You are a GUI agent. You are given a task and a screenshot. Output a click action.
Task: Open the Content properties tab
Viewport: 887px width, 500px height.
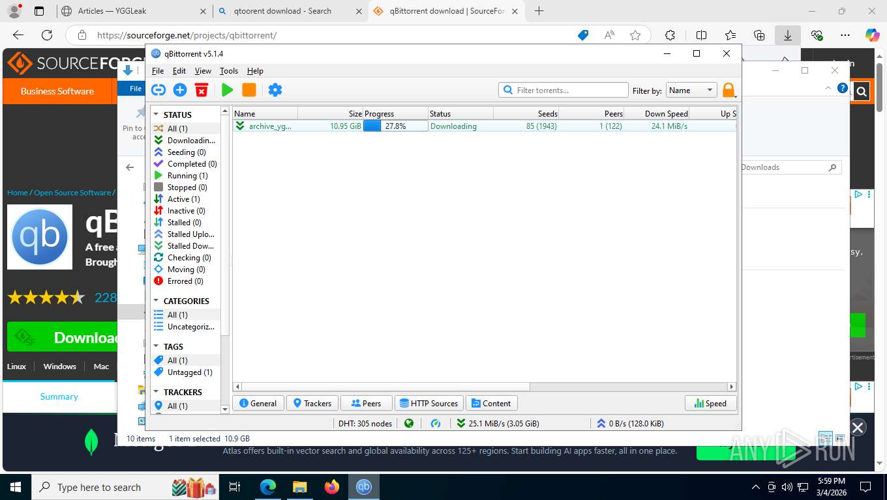coord(492,404)
